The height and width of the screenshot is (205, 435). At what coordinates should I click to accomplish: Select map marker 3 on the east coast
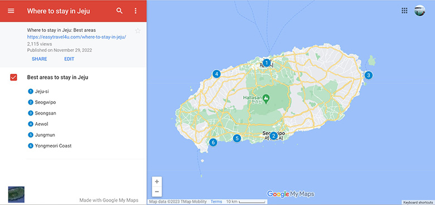click(369, 75)
